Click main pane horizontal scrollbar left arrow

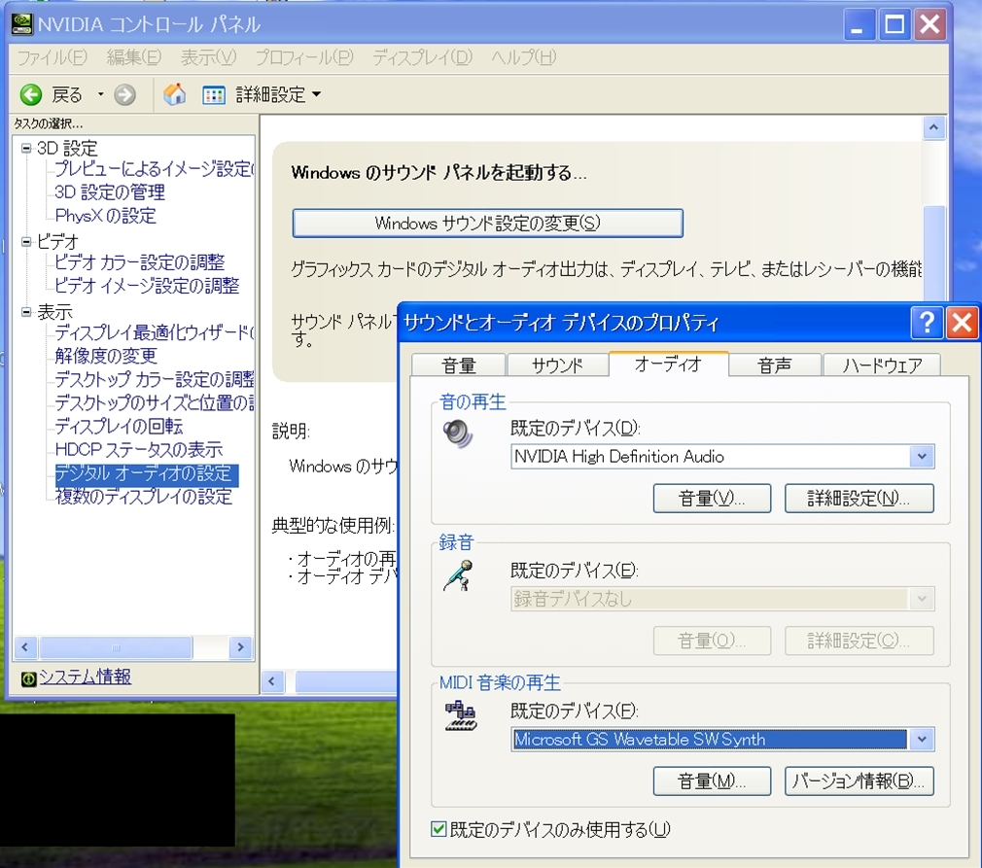click(272, 681)
